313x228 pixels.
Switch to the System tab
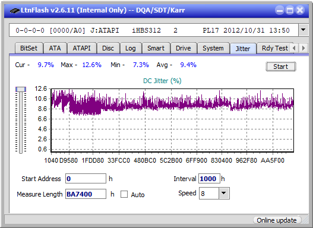coord(213,48)
